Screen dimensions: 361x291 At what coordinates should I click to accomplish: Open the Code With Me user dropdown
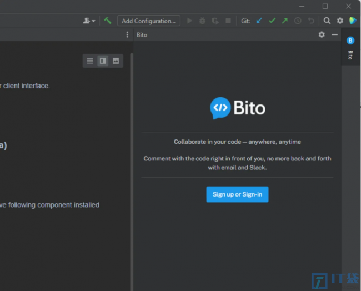89,21
